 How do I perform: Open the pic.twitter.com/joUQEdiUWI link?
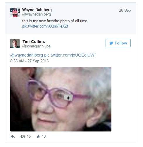(x=70, y=55)
